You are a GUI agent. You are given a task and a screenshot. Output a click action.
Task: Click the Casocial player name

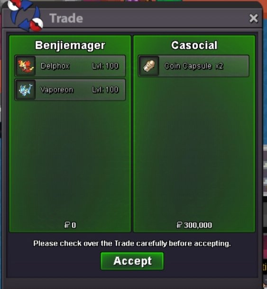click(x=194, y=45)
